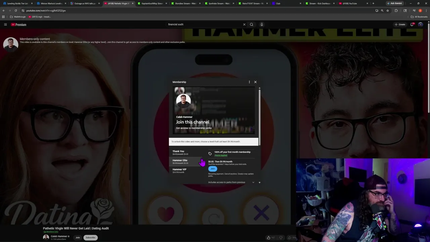The image size is (430, 242).
Task: Click the financial audit search field
Action: click(x=205, y=25)
